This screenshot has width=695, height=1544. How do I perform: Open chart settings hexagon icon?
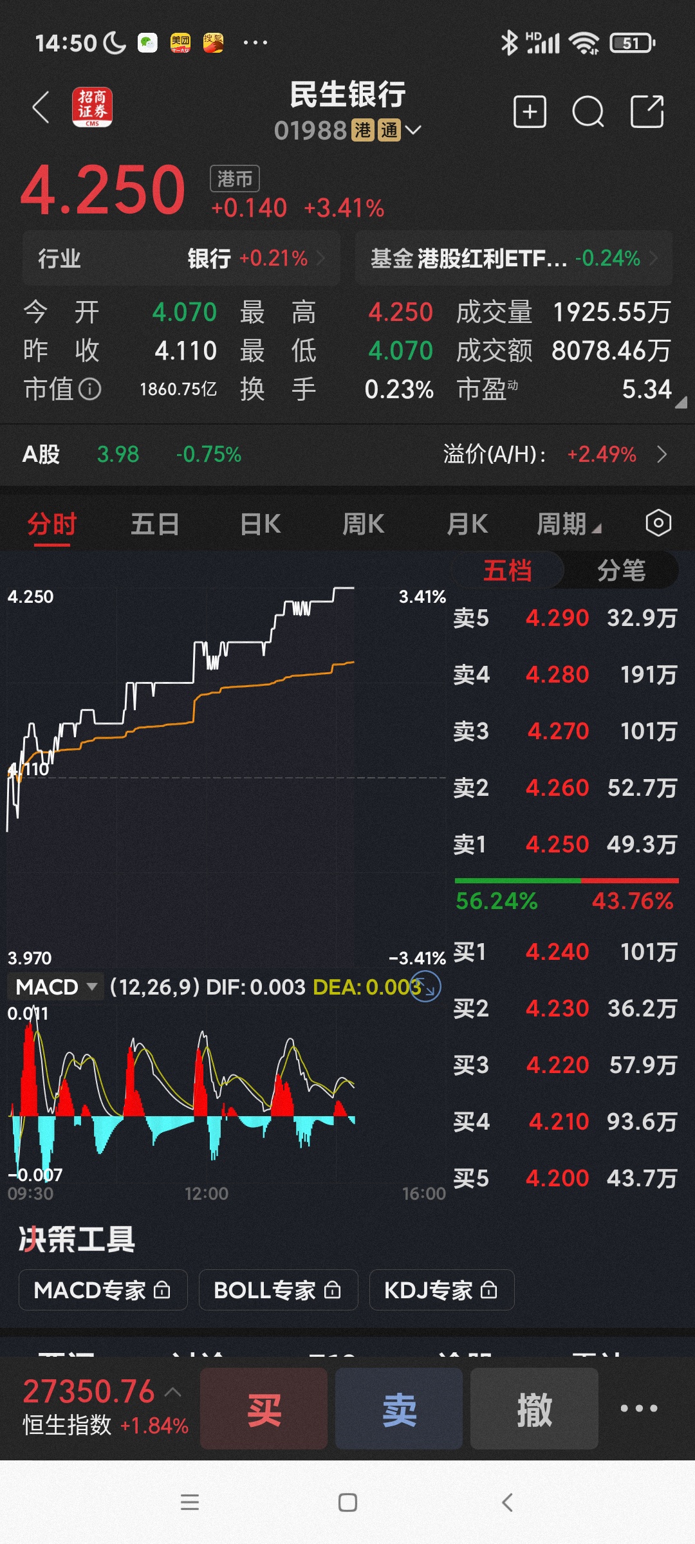click(x=658, y=523)
